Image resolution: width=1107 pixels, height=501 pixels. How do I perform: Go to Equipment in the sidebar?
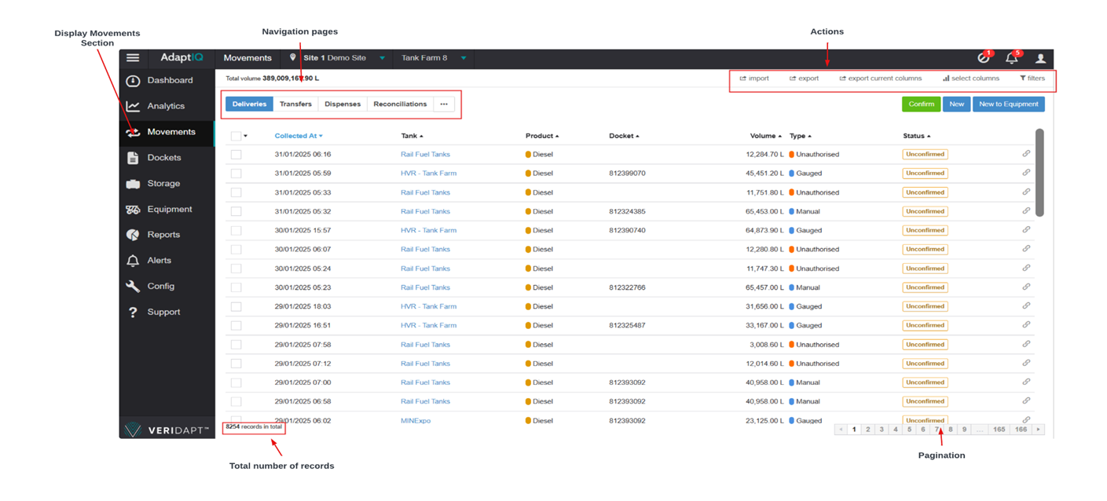[169, 210]
